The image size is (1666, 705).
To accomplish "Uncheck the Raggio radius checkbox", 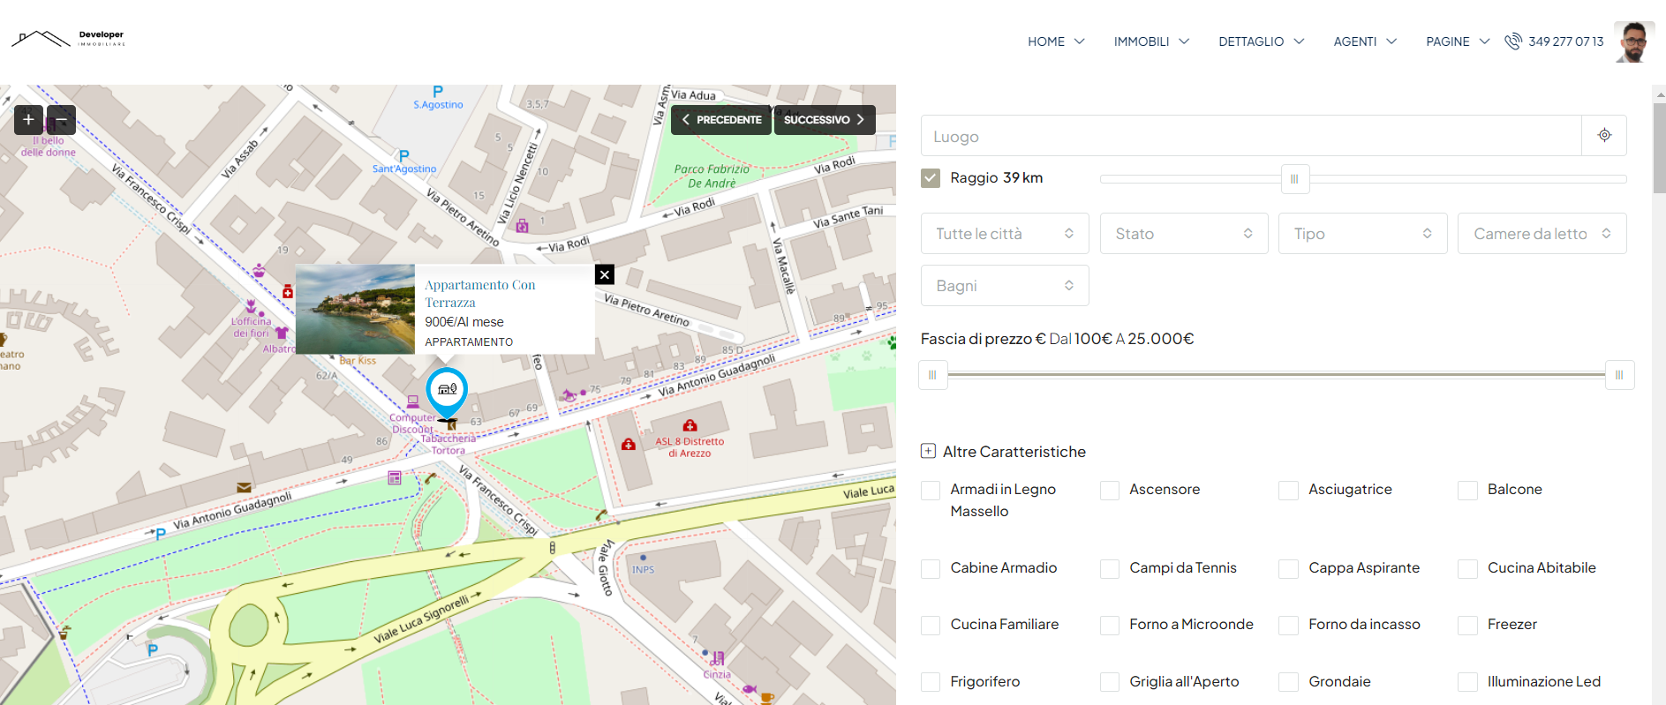I will (931, 178).
